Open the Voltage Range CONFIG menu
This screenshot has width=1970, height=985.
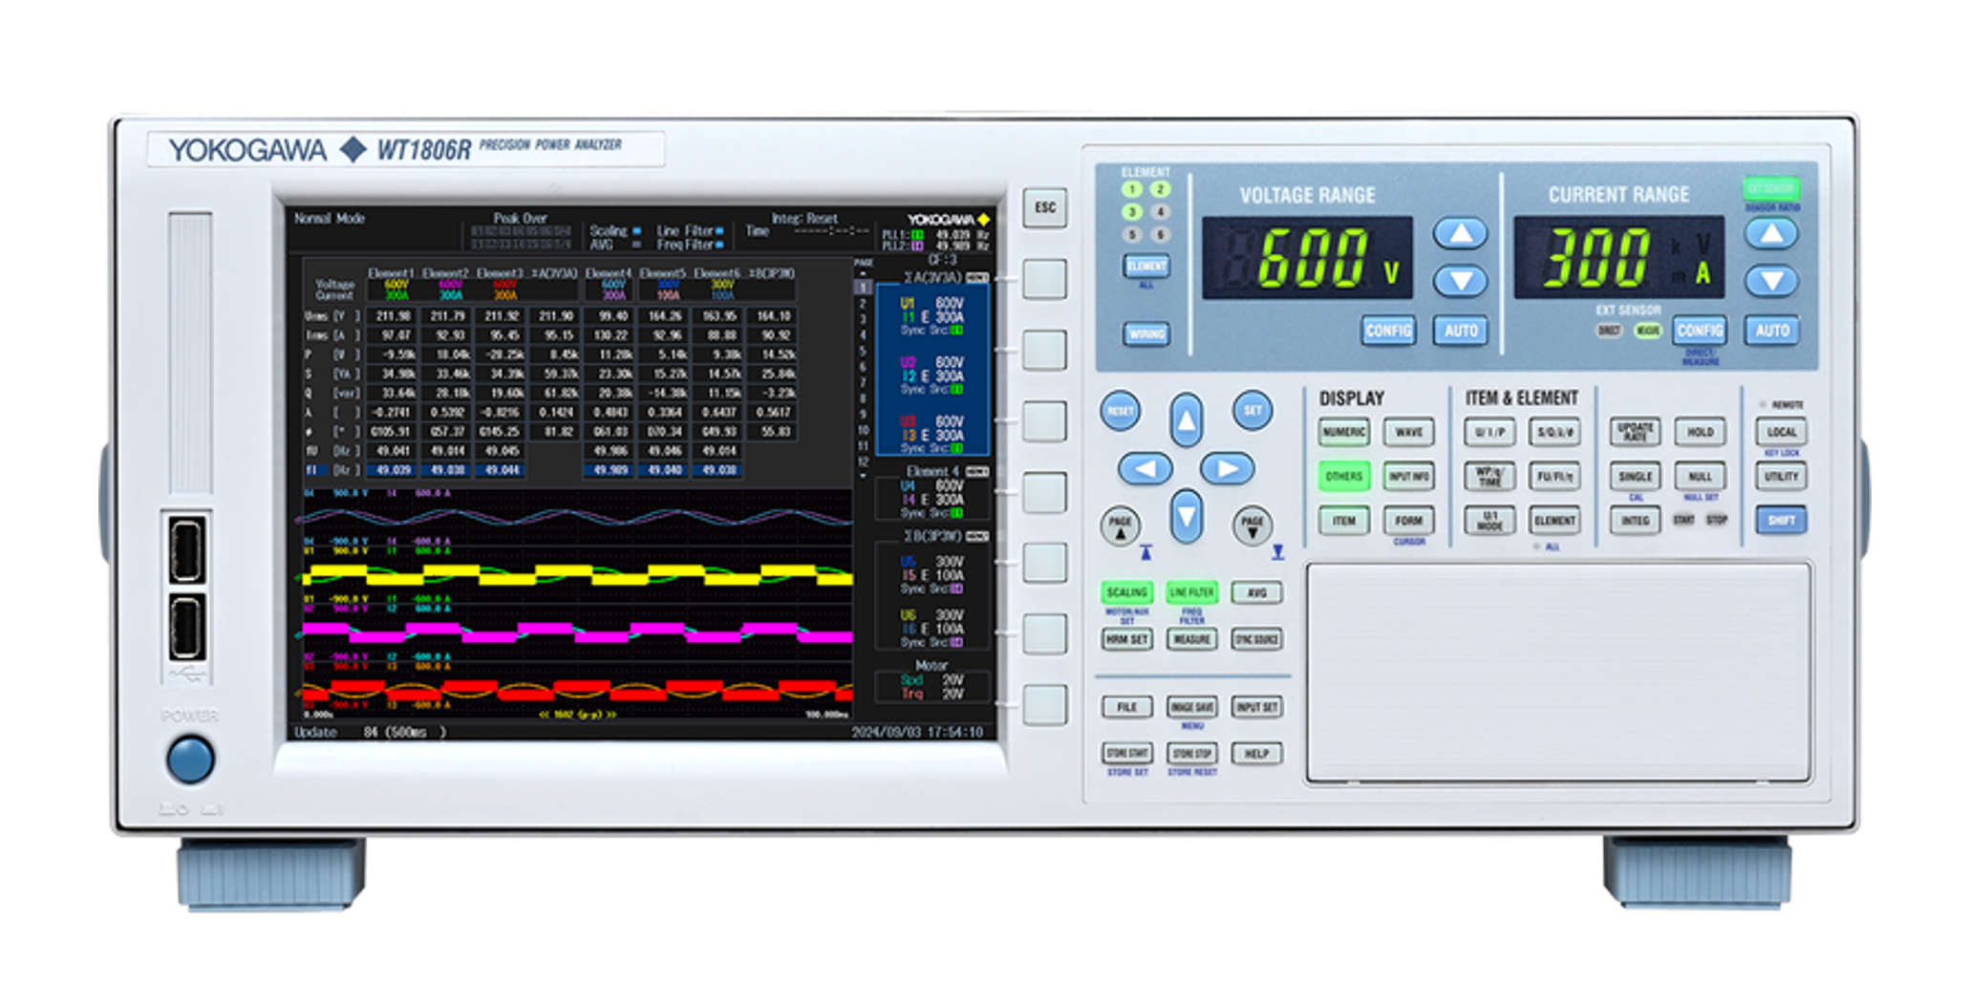pyautogui.click(x=1387, y=331)
